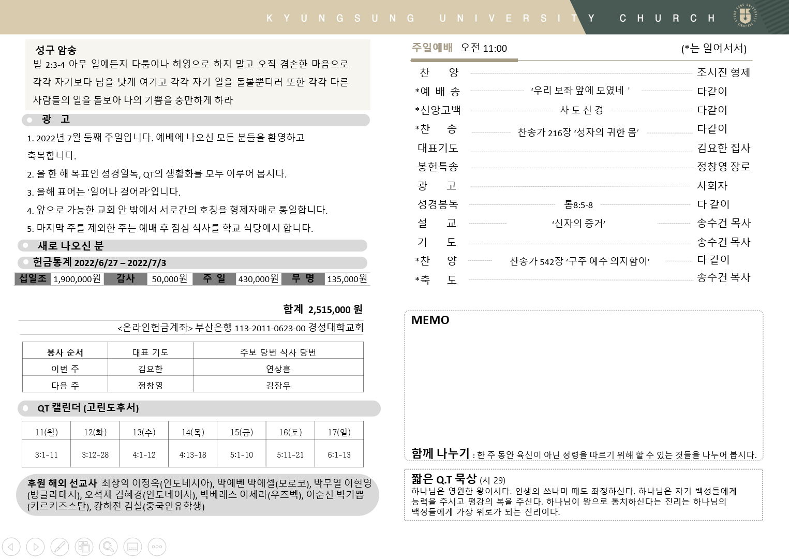Click the name '조시진 형제'

[x=724, y=72]
